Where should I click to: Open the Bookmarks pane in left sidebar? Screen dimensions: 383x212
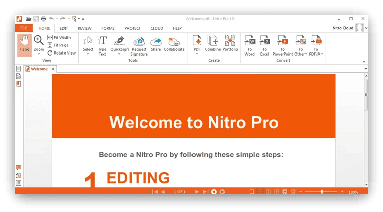[18, 84]
